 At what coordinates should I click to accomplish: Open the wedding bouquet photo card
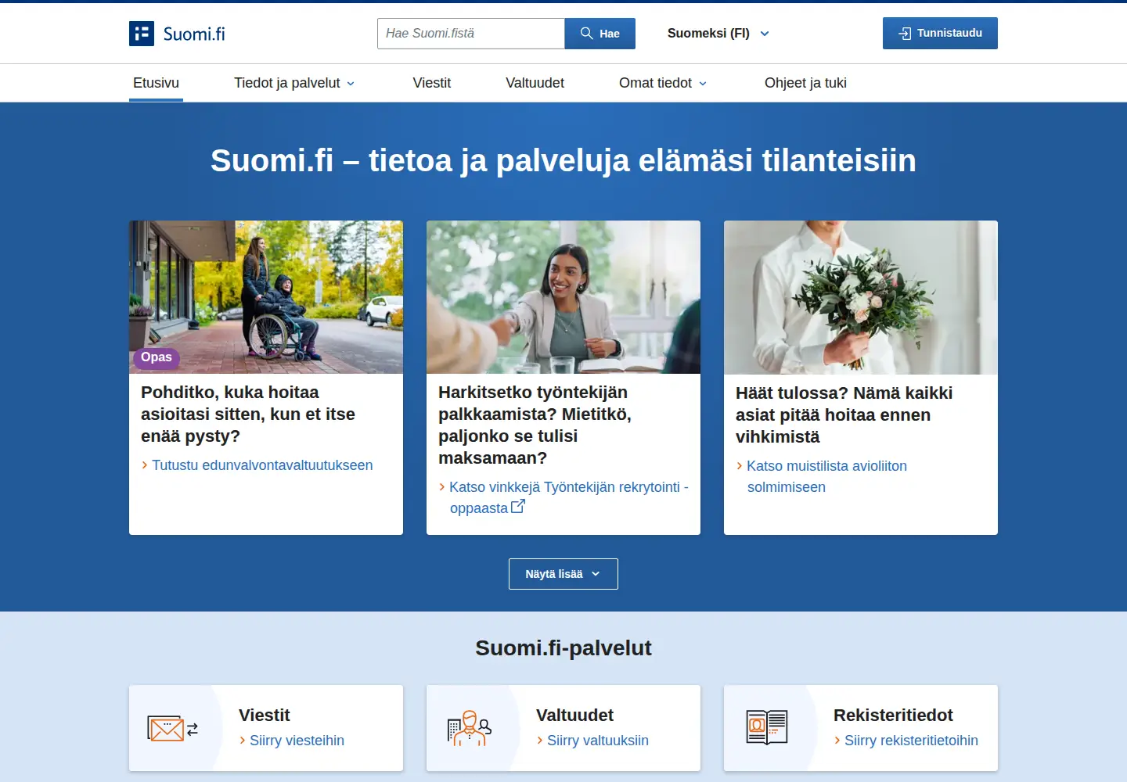tap(861, 297)
